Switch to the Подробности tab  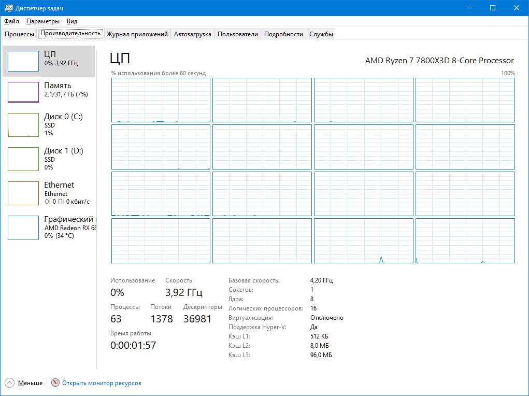coord(283,34)
